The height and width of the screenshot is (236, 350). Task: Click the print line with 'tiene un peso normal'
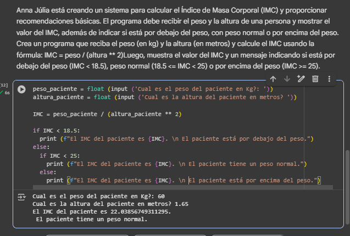[x=176, y=164]
